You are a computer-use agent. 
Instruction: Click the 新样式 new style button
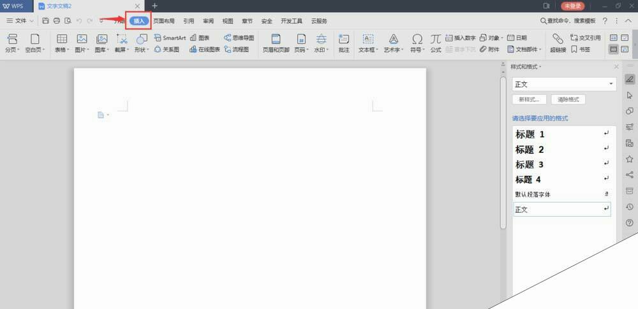[529, 99]
